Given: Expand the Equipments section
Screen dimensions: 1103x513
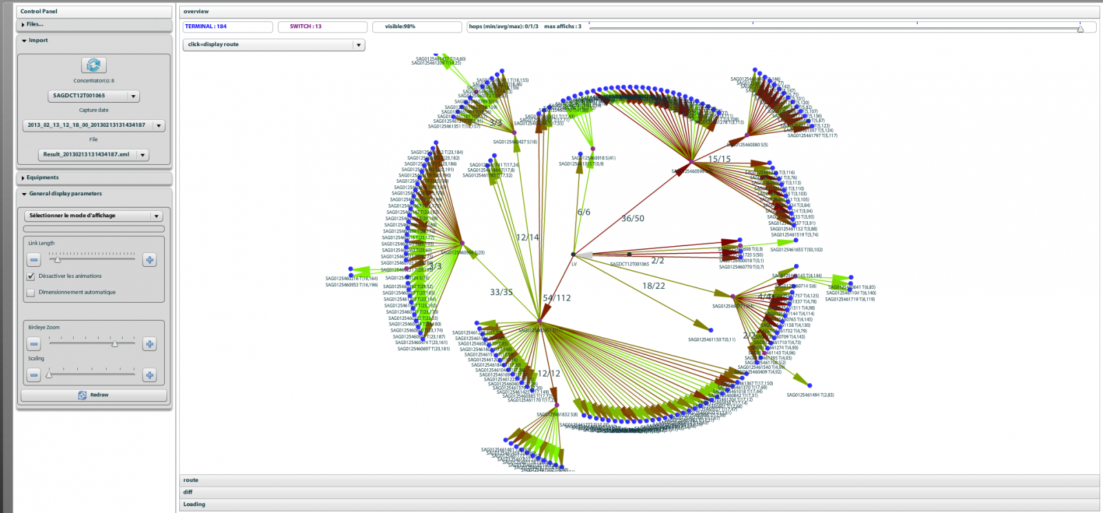Looking at the screenshot, I should tap(42, 178).
